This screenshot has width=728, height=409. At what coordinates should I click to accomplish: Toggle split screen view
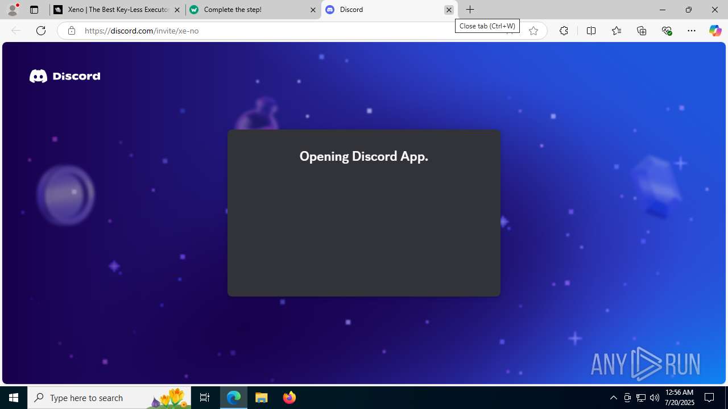(x=591, y=31)
